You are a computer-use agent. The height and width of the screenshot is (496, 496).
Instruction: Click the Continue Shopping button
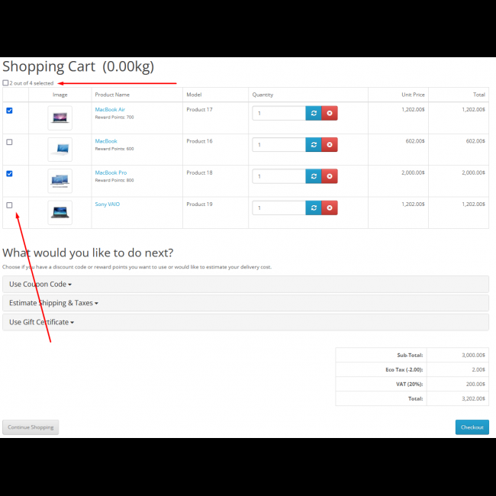[x=31, y=427]
